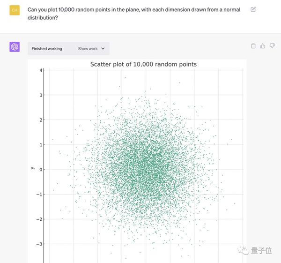
Task: Click the y-axis tick label 0
Action: click(x=41, y=170)
